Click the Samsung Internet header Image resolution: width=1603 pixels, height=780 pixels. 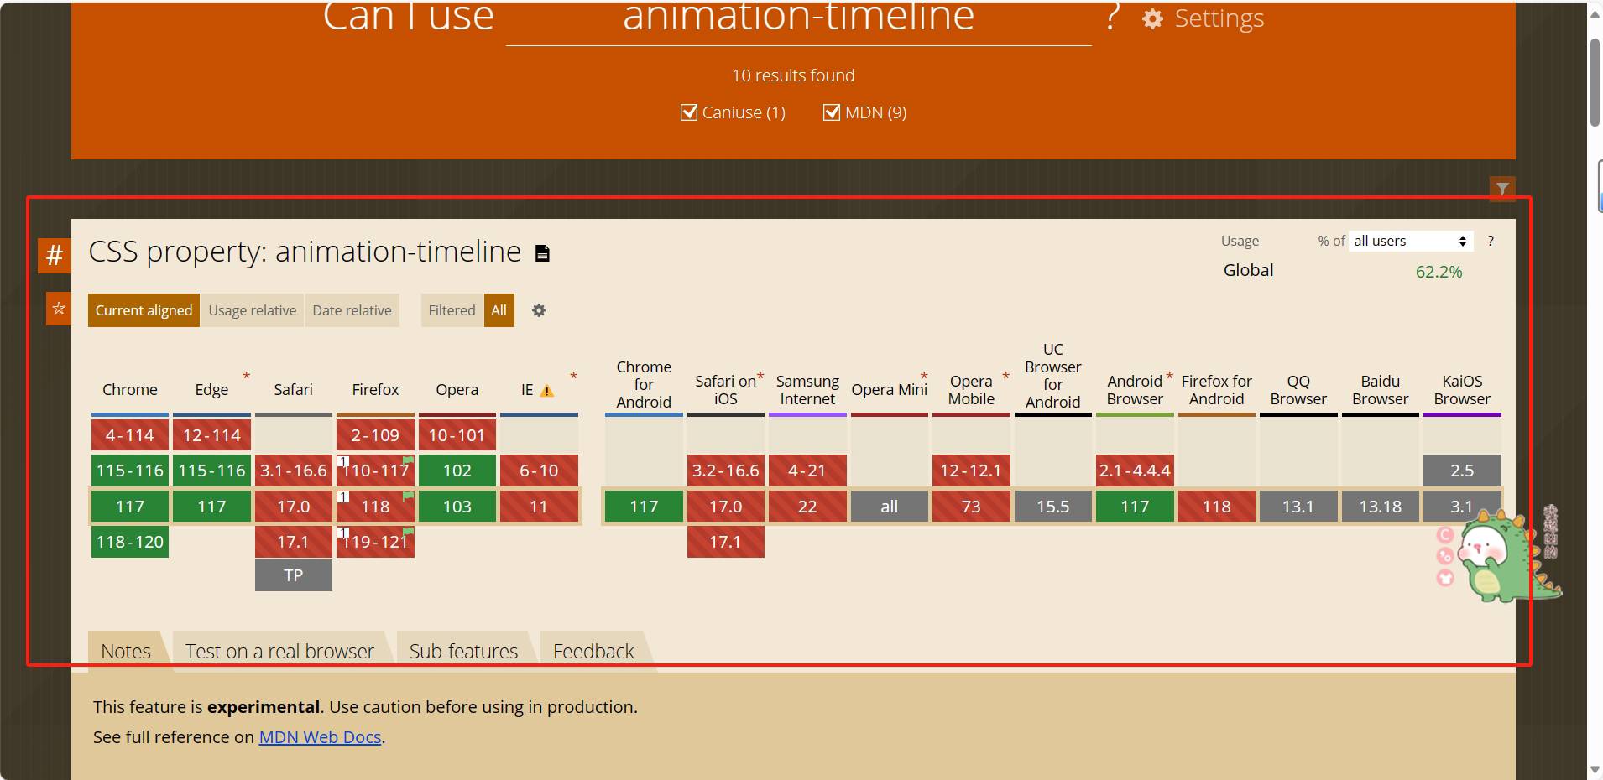point(807,390)
